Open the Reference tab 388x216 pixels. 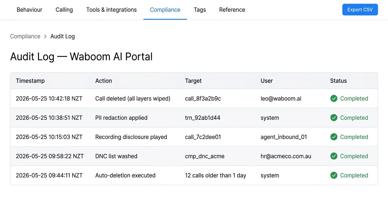click(x=232, y=10)
